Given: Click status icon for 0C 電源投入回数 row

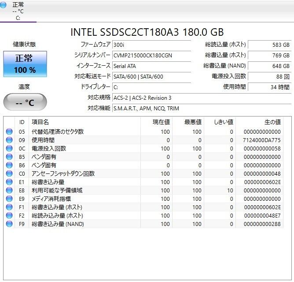Looking at the screenshot, I should click(x=9, y=149).
